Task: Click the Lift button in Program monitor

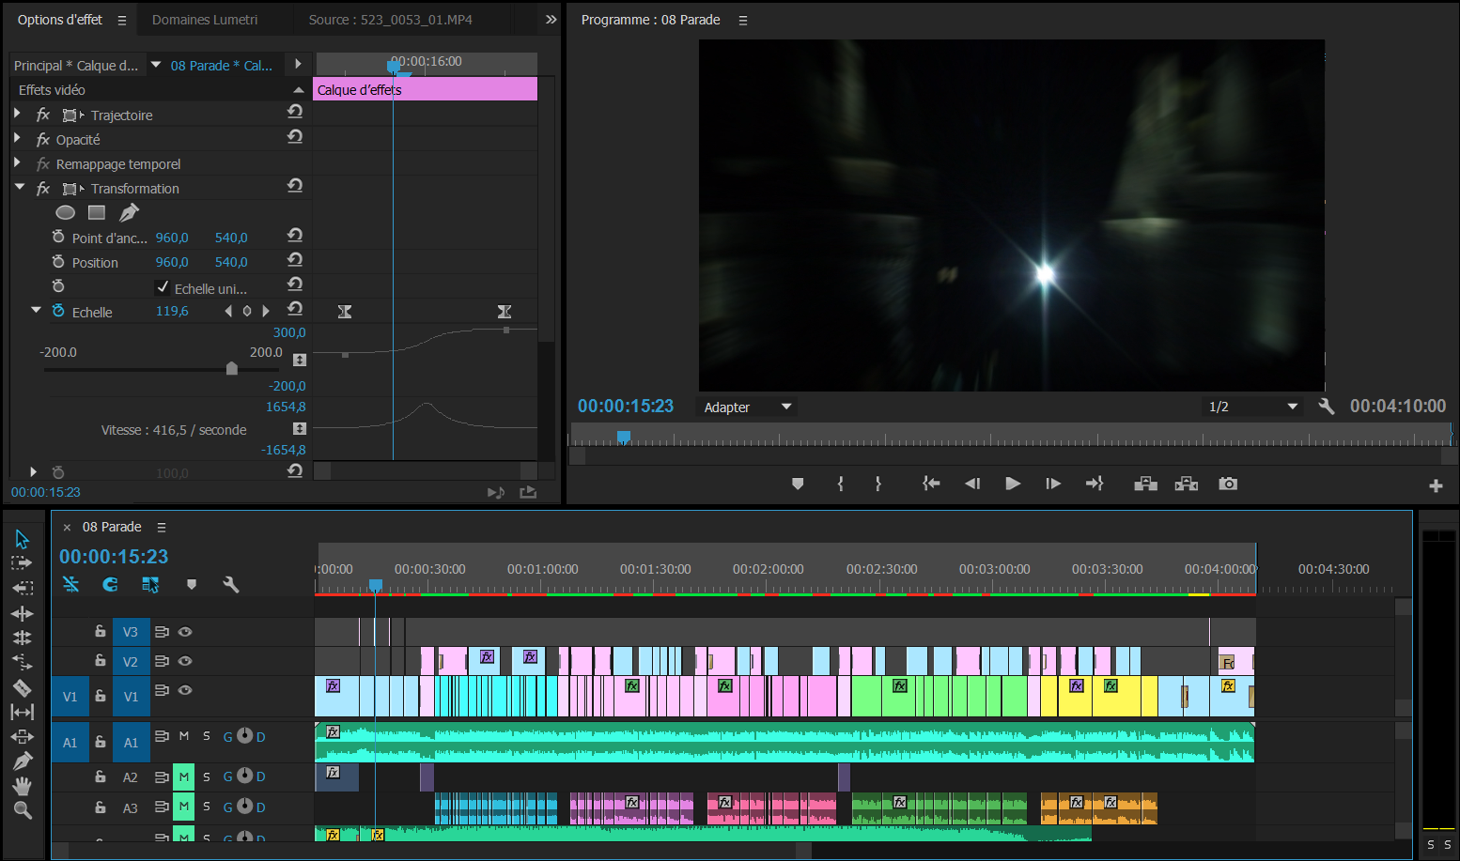Action: tap(1145, 484)
